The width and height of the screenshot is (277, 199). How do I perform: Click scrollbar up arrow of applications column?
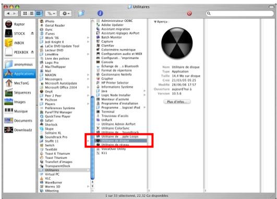[92, 182]
